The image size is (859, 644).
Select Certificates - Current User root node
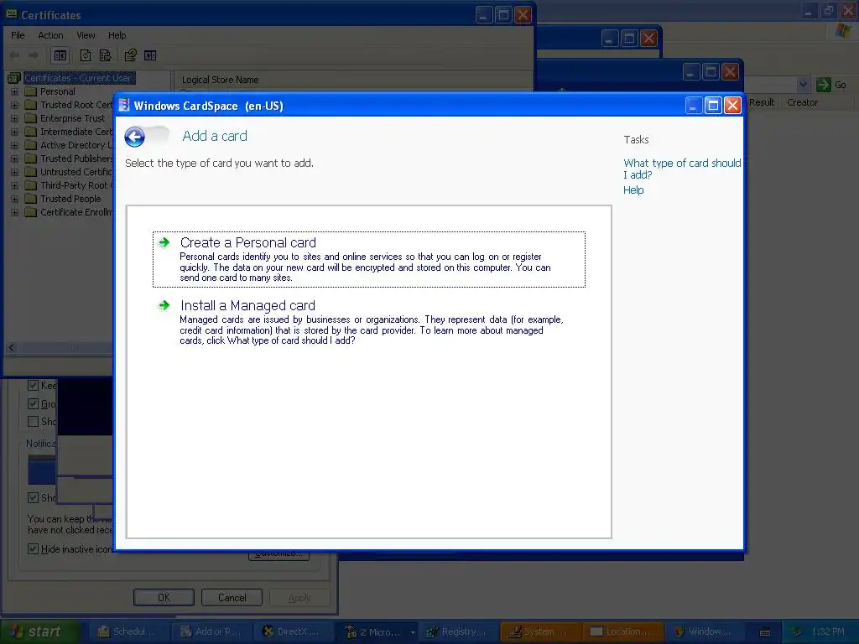click(78, 78)
